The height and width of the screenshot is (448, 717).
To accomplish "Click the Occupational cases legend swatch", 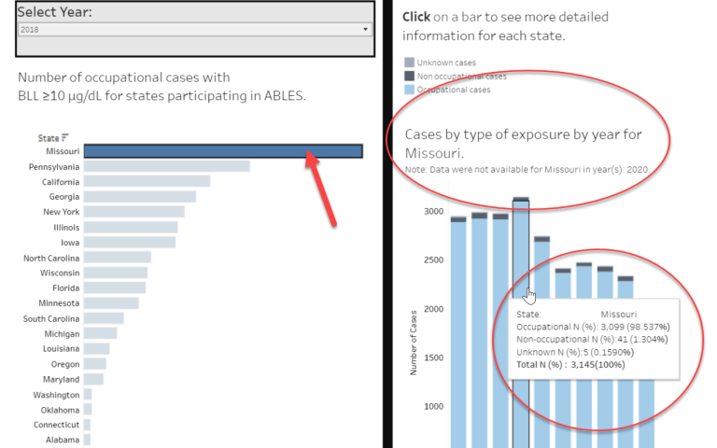I will pos(408,90).
